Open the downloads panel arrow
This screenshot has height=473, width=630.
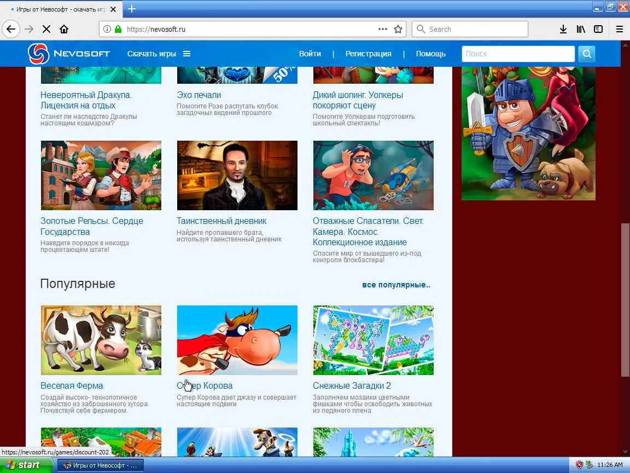[x=563, y=29]
